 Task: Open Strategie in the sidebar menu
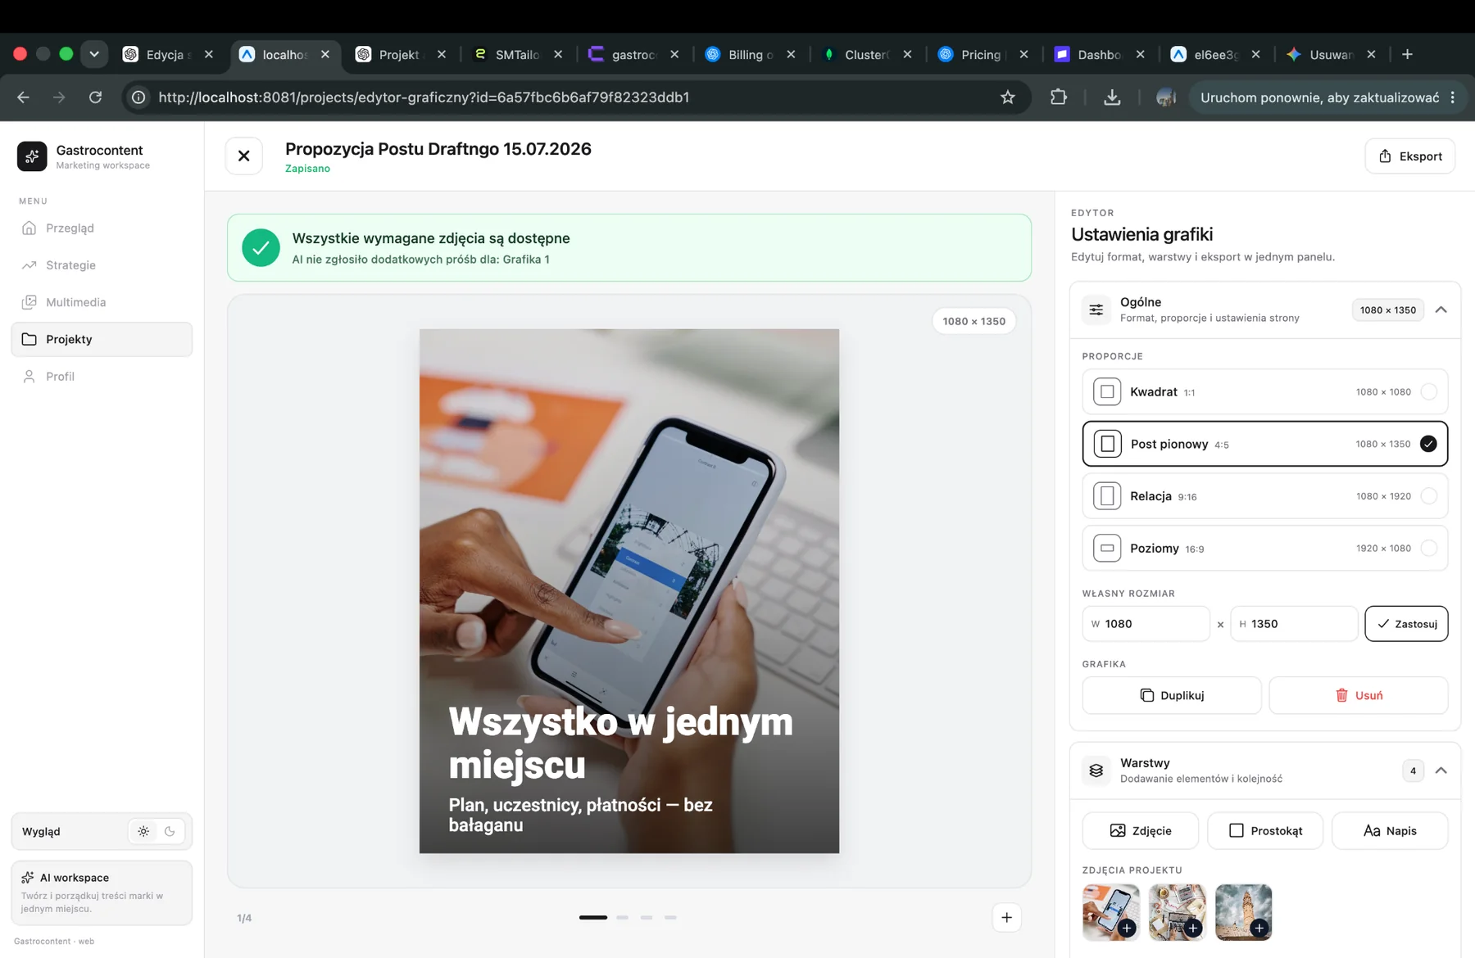pyautogui.click(x=102, y=264)
